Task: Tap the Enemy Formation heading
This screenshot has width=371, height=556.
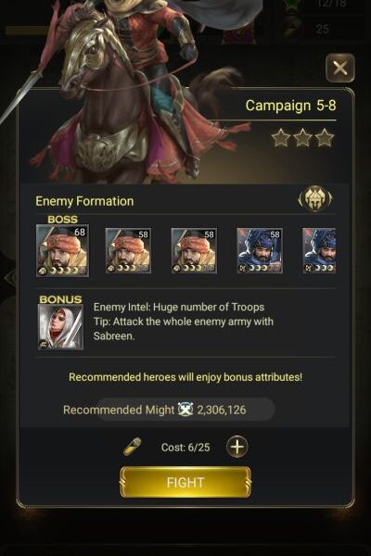Action: pos(84,201)
